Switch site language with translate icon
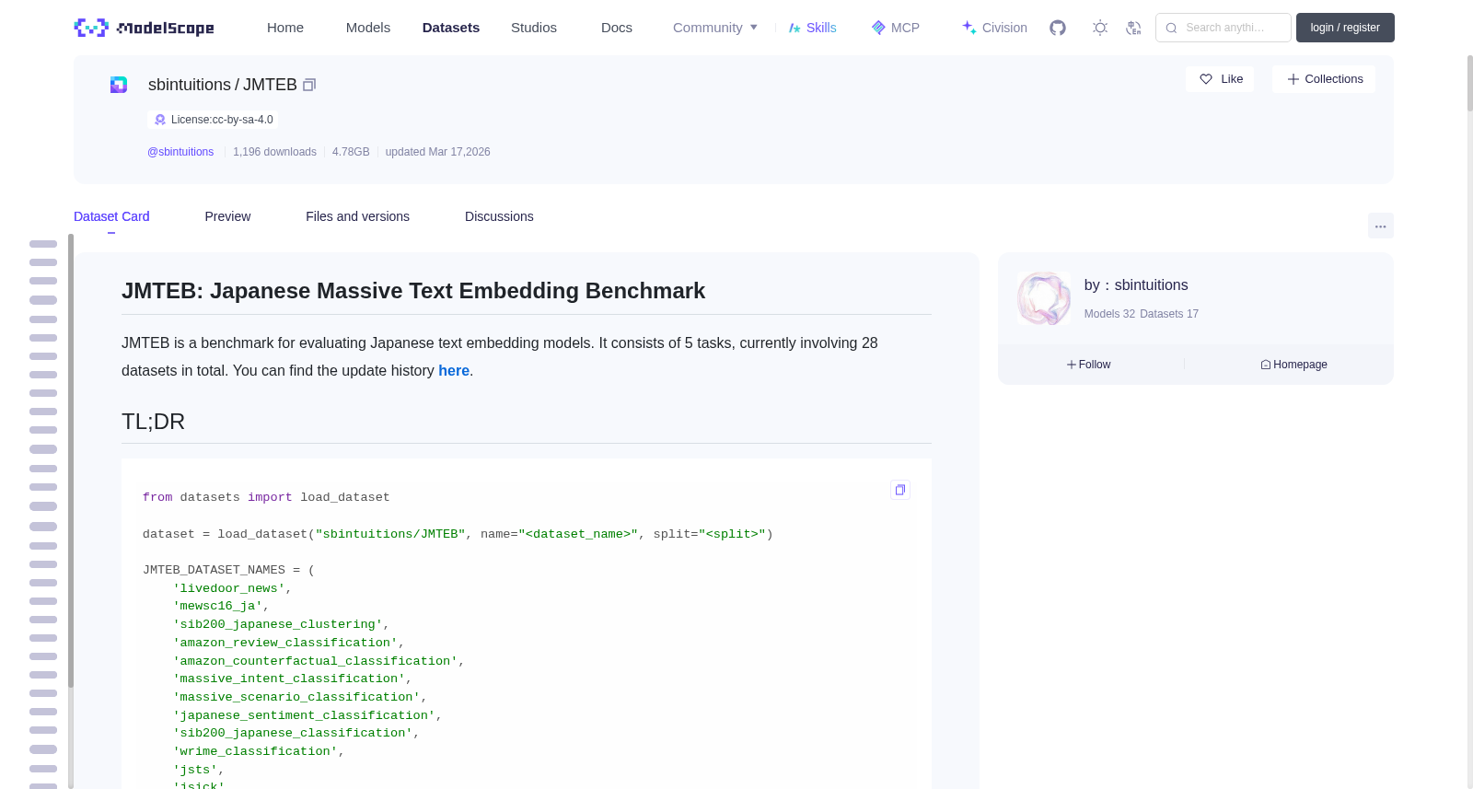1473x789 pixels. click(x=1133, y=28)
